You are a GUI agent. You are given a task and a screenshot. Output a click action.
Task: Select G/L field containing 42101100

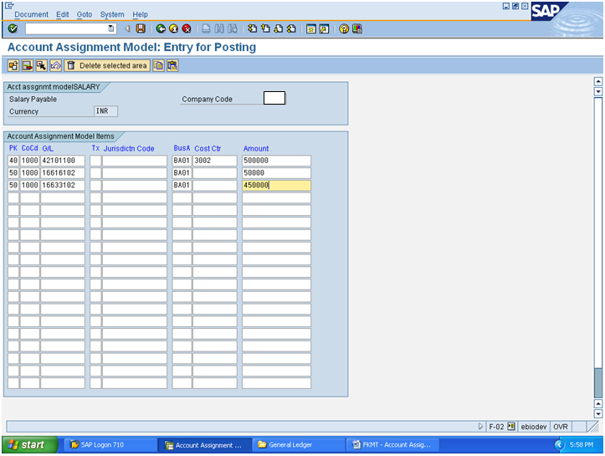(63, 161)
